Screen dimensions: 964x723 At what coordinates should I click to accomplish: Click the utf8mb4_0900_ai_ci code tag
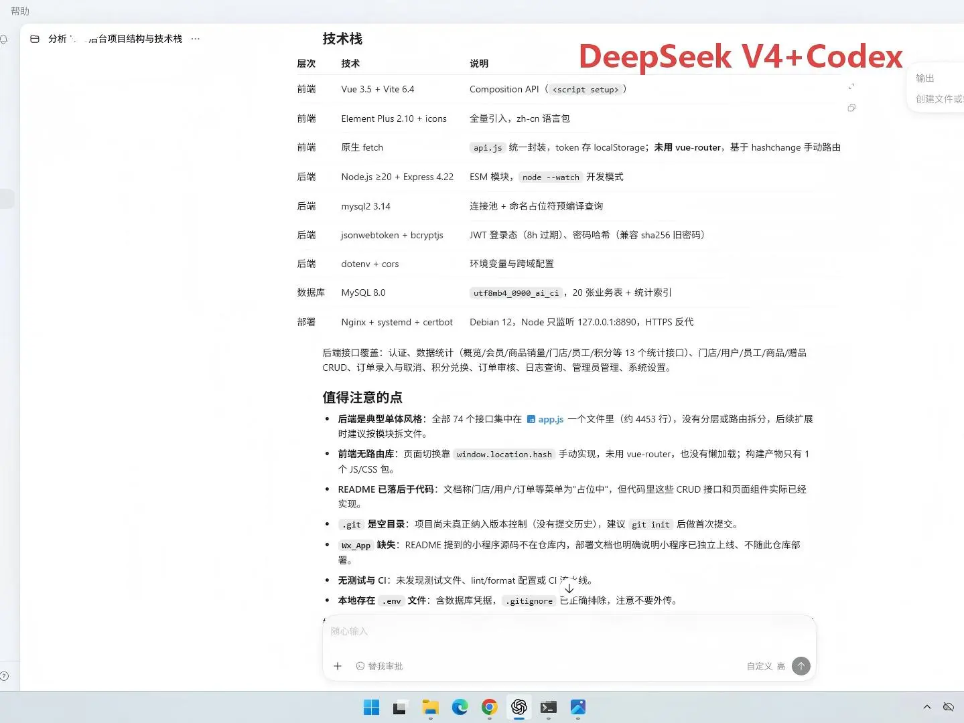[x=516, y=293]
